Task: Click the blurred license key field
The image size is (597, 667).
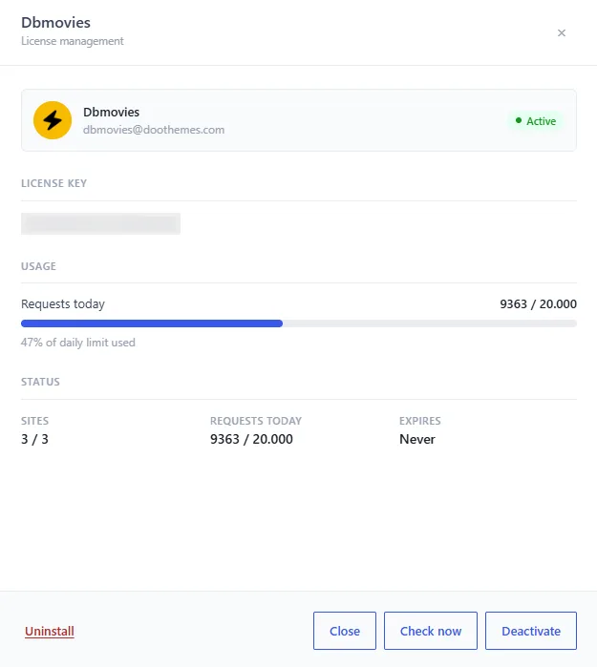Action: (x=100, y=223)
